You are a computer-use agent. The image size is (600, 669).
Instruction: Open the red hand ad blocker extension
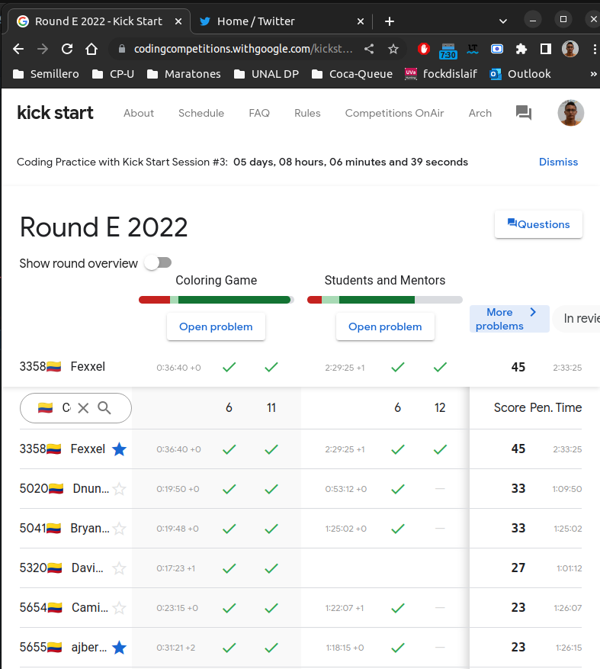[423, 49]
